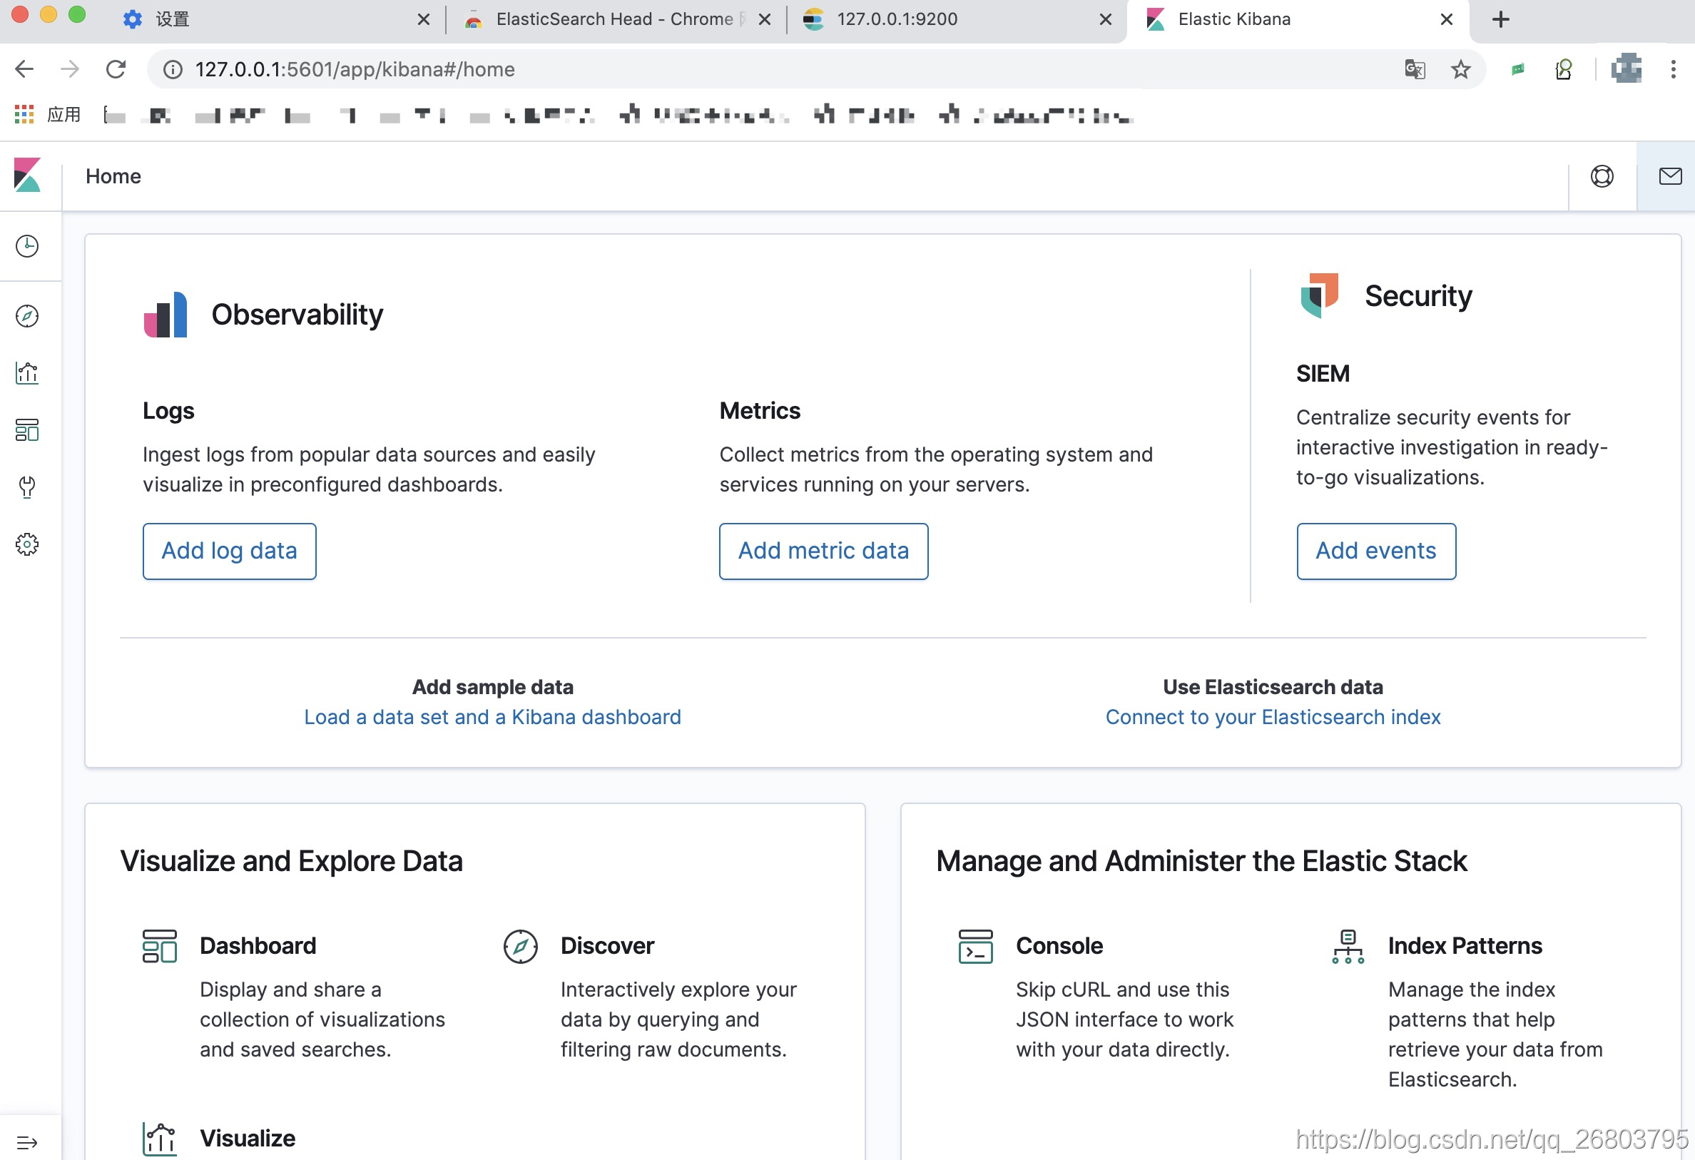Viewport: 1695px width, 1160px height.
Task: Open Connect to your Elasticsearch index link
Action: tap(1273, 717)
